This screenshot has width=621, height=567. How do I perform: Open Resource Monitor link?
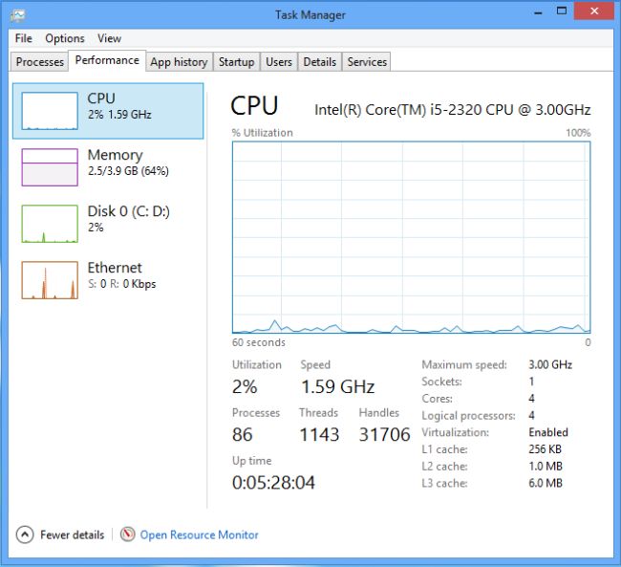199,534
